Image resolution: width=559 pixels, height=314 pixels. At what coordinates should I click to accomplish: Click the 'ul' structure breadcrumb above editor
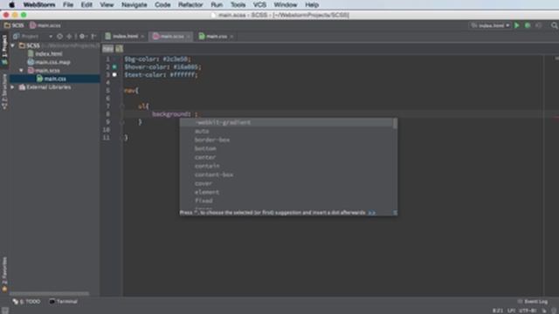tap(119, 49)
